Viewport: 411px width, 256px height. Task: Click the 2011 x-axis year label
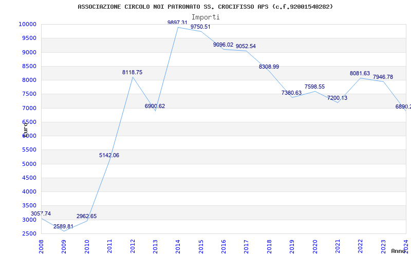[x=110, y=246]
